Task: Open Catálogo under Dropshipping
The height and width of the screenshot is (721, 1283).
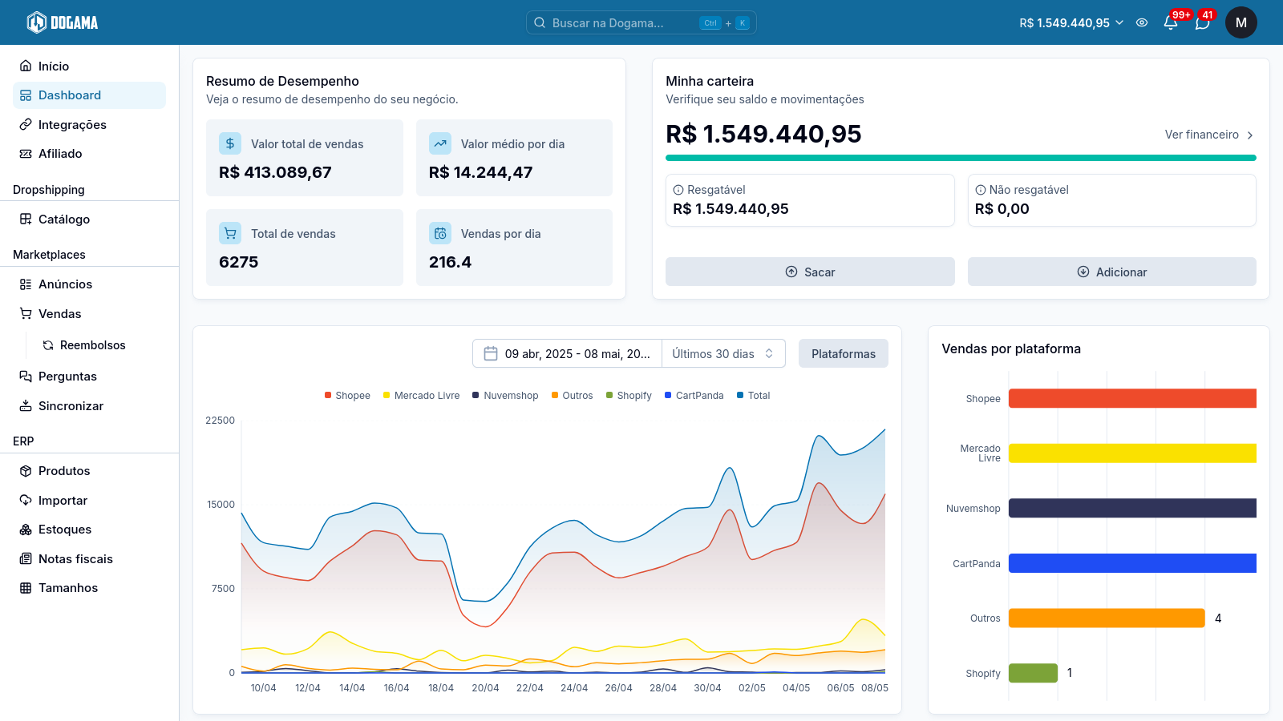Action: 89,220
